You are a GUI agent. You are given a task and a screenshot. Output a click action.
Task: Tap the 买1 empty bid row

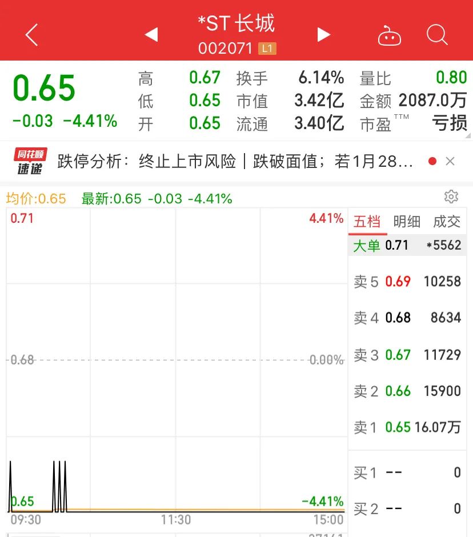click(407, 472)
